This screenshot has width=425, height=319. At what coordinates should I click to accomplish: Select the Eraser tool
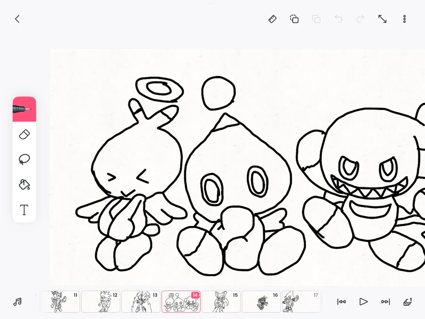[x=25, y=135]
